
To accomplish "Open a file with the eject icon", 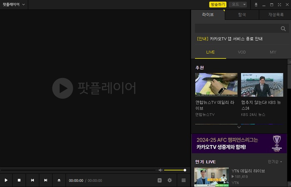I will point(59,180).
